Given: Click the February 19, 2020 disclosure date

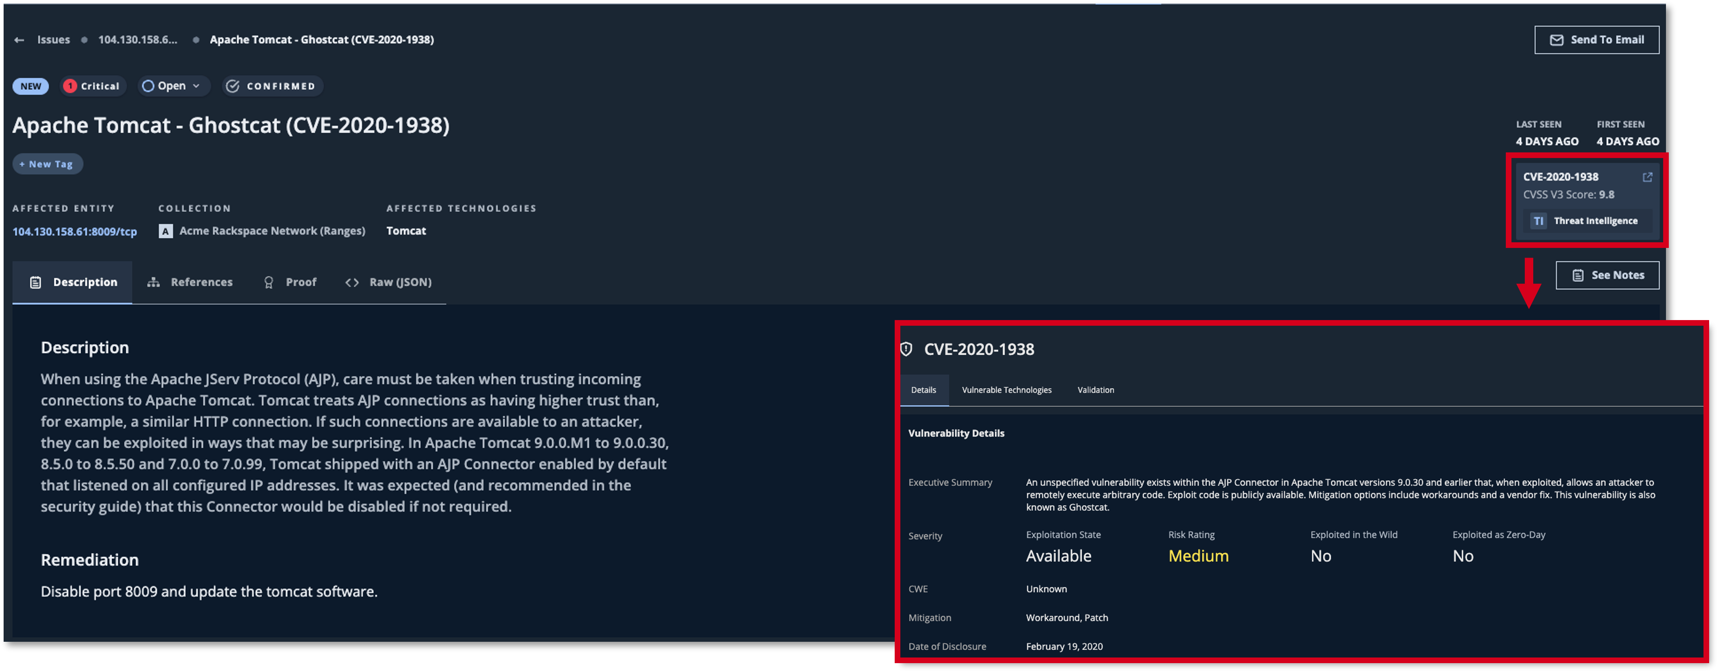Looking at the screenshot, I should pos(1065,647).
